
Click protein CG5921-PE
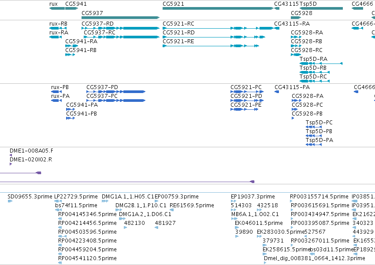(245, 109)
